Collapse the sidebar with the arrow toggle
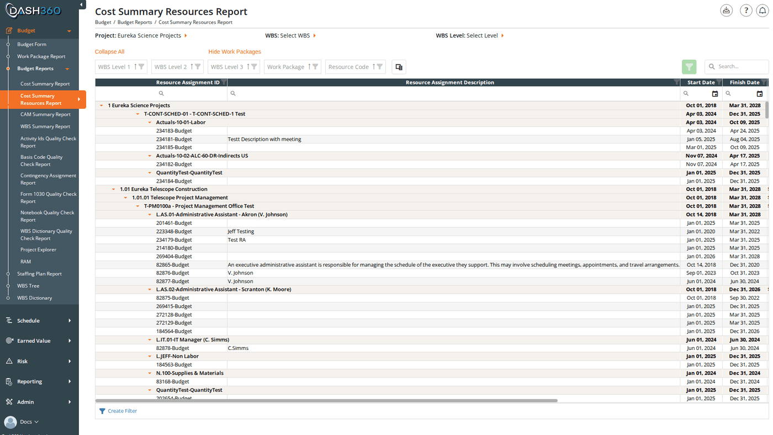The height and width of the screenshot is (435, 773). 82,5
